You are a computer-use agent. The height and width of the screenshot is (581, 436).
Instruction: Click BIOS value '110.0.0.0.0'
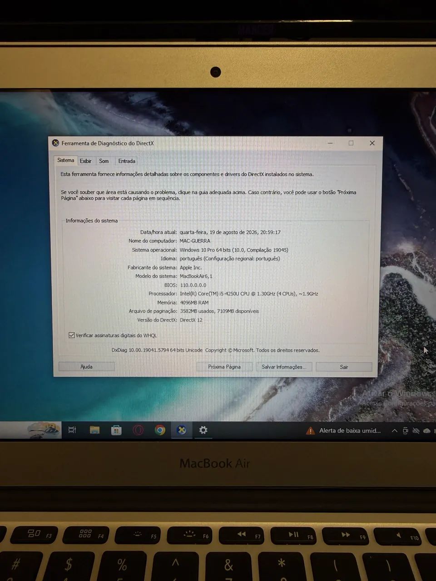pyautogui.click(x=193, y=285)
